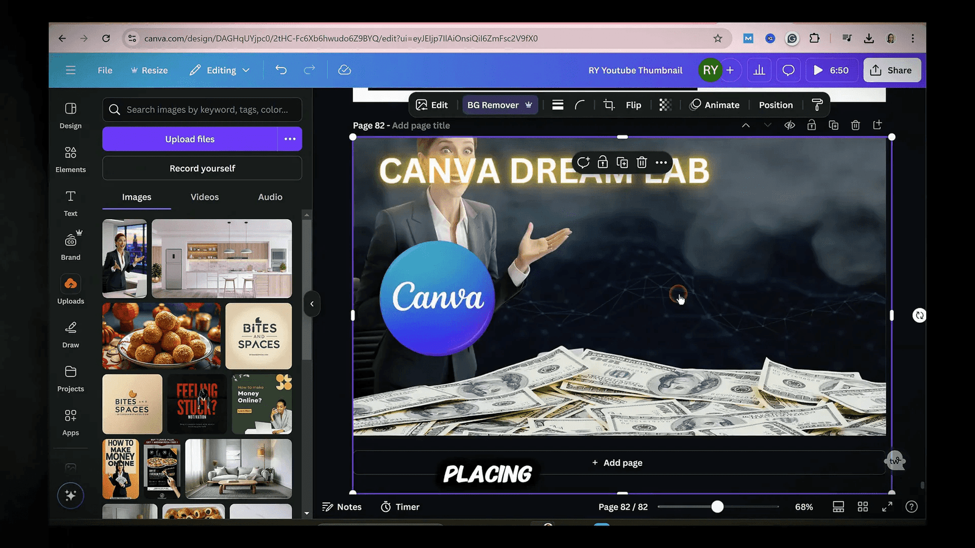Click 68% zoom percentage
Viewport: 975px width, 548px height.
804,507
